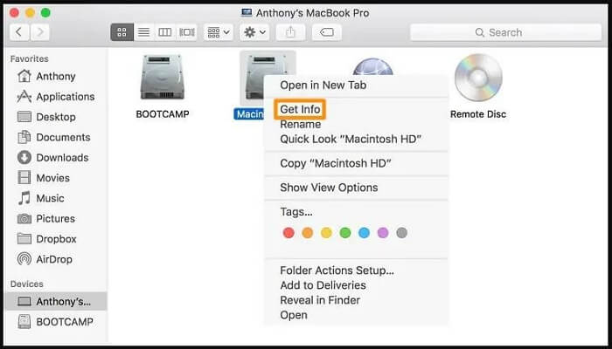Viewport: 612px width, 349px height.
Task: Choose Reveal in Finder
Action: point(320,300)
